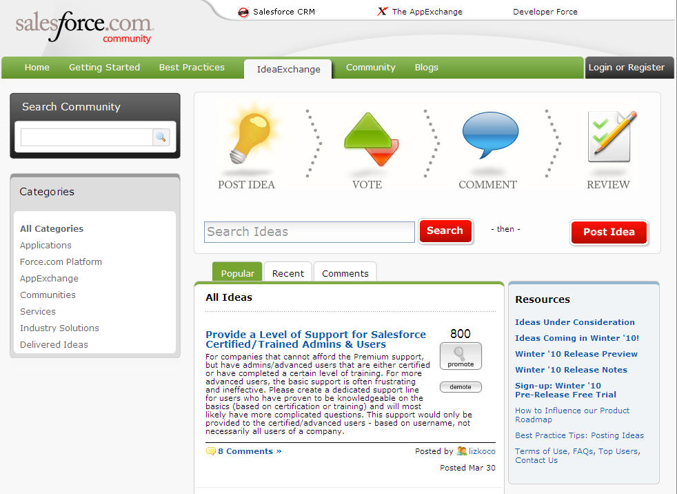Open Ideas Under Consideration resource
677x494 pixels.
click(575, 322)
